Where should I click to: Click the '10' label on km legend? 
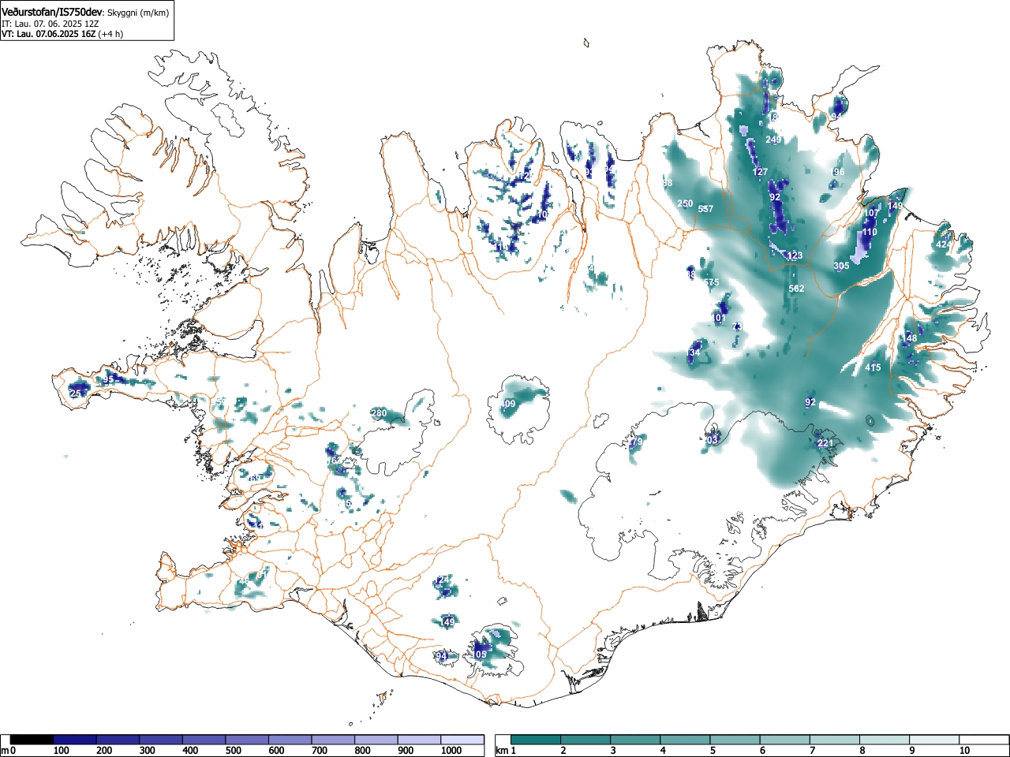pos(964,751)
